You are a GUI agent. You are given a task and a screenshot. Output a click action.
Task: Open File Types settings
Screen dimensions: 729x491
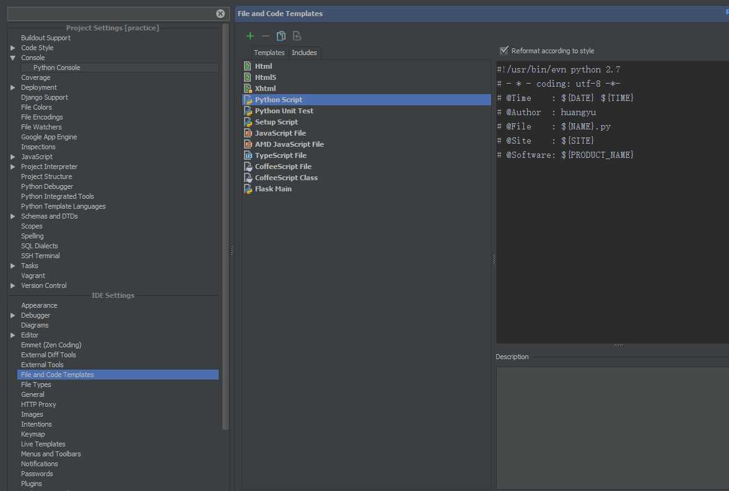coord(36,385)
